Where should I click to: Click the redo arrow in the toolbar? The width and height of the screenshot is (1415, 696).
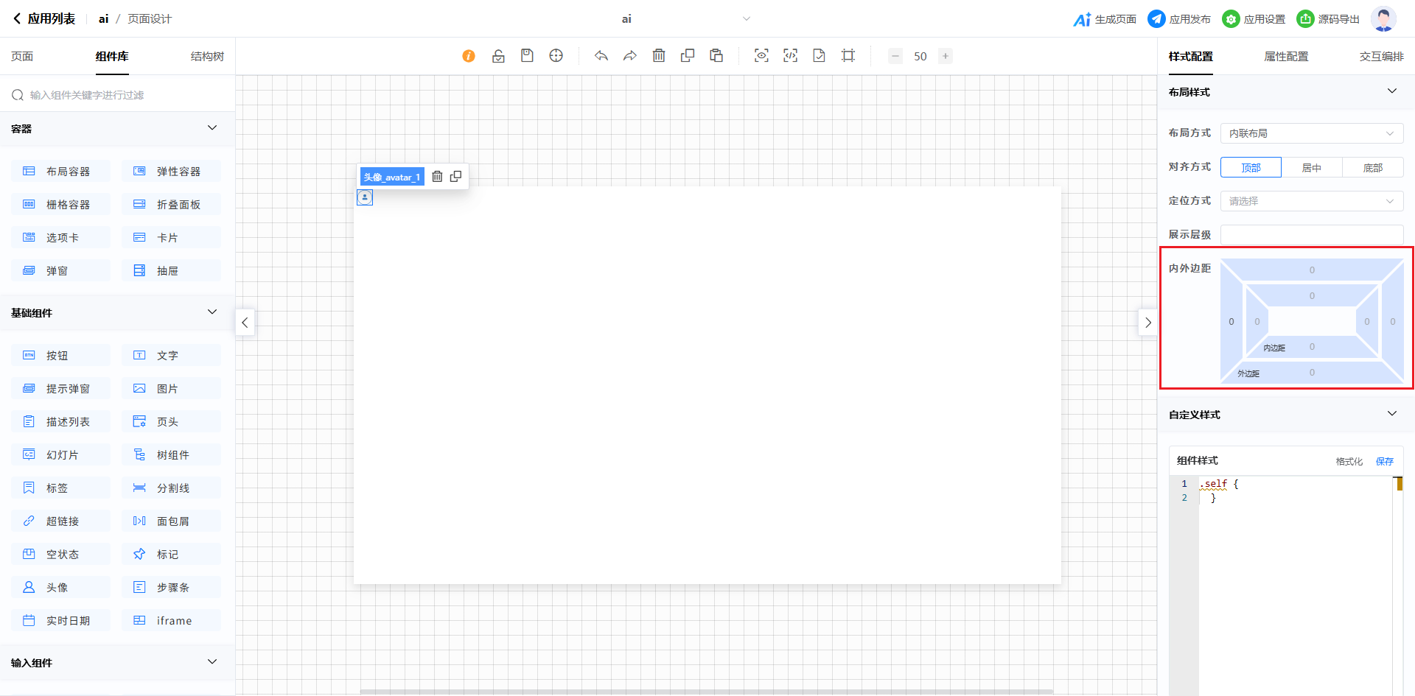tap(630, 56)
